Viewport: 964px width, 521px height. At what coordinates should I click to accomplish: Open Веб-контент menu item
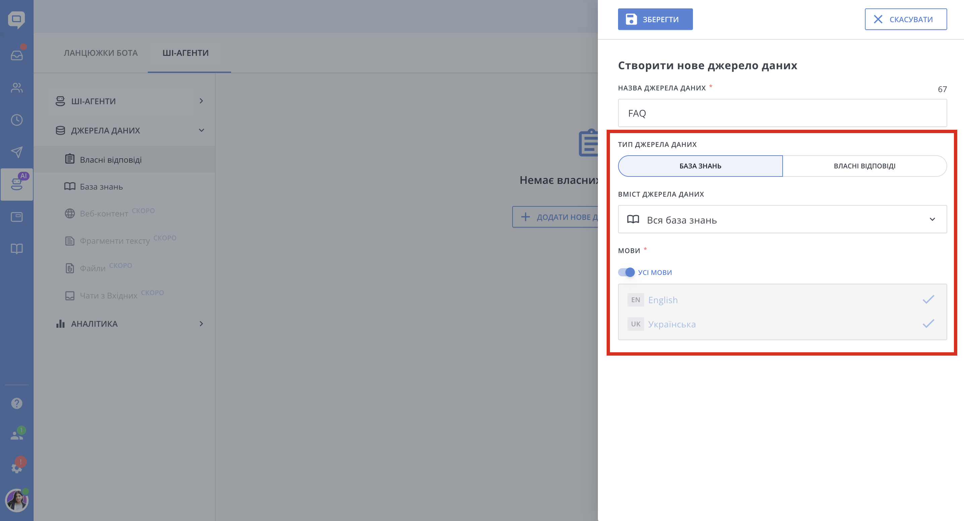pyautogui.click(x=124, y=213)
